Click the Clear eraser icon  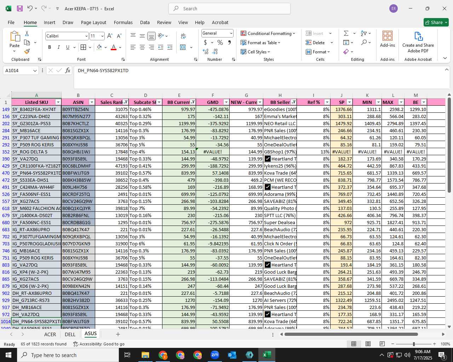346,52
